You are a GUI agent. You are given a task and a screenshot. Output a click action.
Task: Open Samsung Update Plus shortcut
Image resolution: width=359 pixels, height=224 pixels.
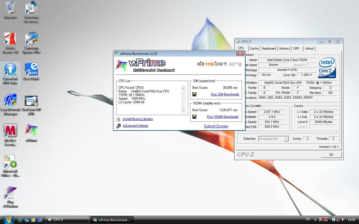(31, 43)
